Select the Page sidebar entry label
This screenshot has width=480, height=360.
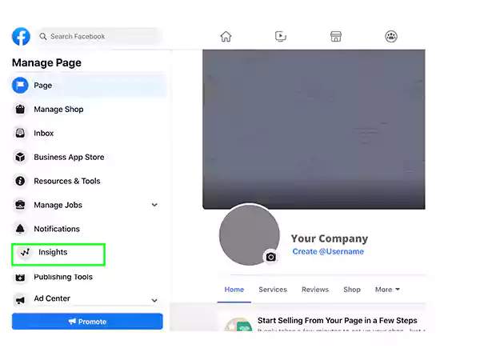coord(43,85)
